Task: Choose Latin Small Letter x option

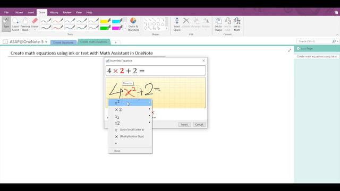Action: point(130,129)
